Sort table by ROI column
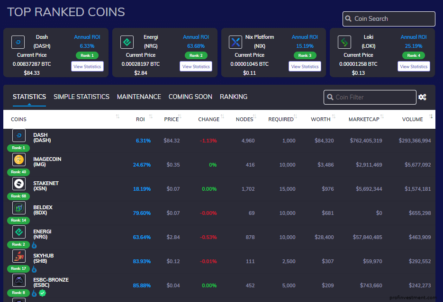 (140, 119)
